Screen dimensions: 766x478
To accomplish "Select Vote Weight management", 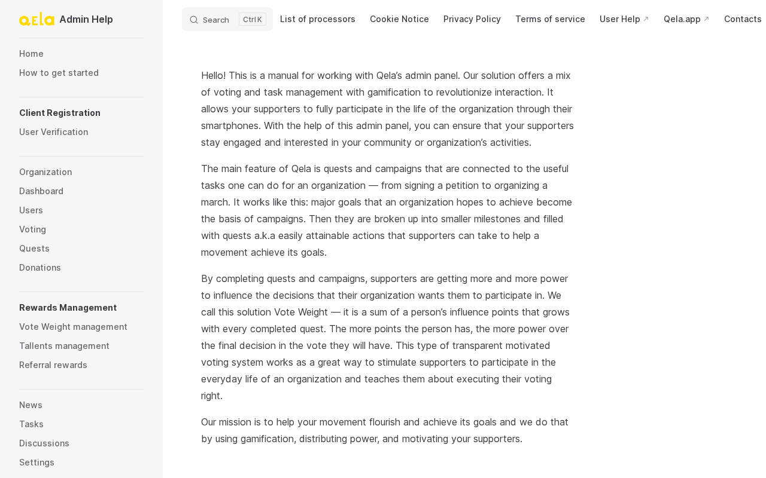I will tap(73, 327).
